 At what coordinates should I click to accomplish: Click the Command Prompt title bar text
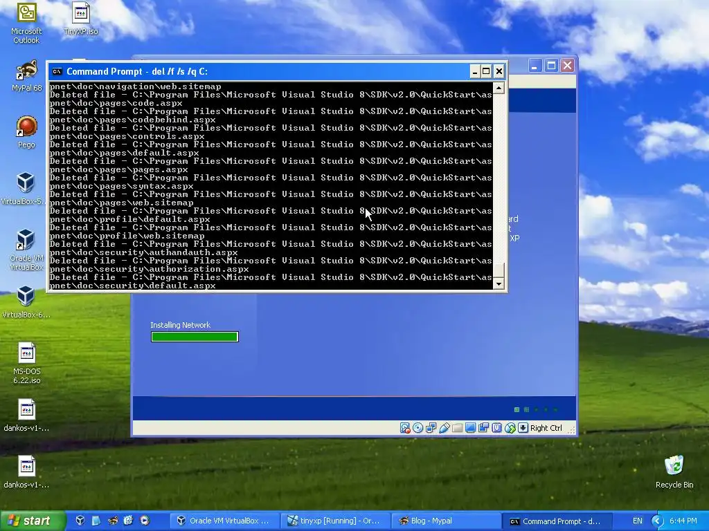(137, 71)
